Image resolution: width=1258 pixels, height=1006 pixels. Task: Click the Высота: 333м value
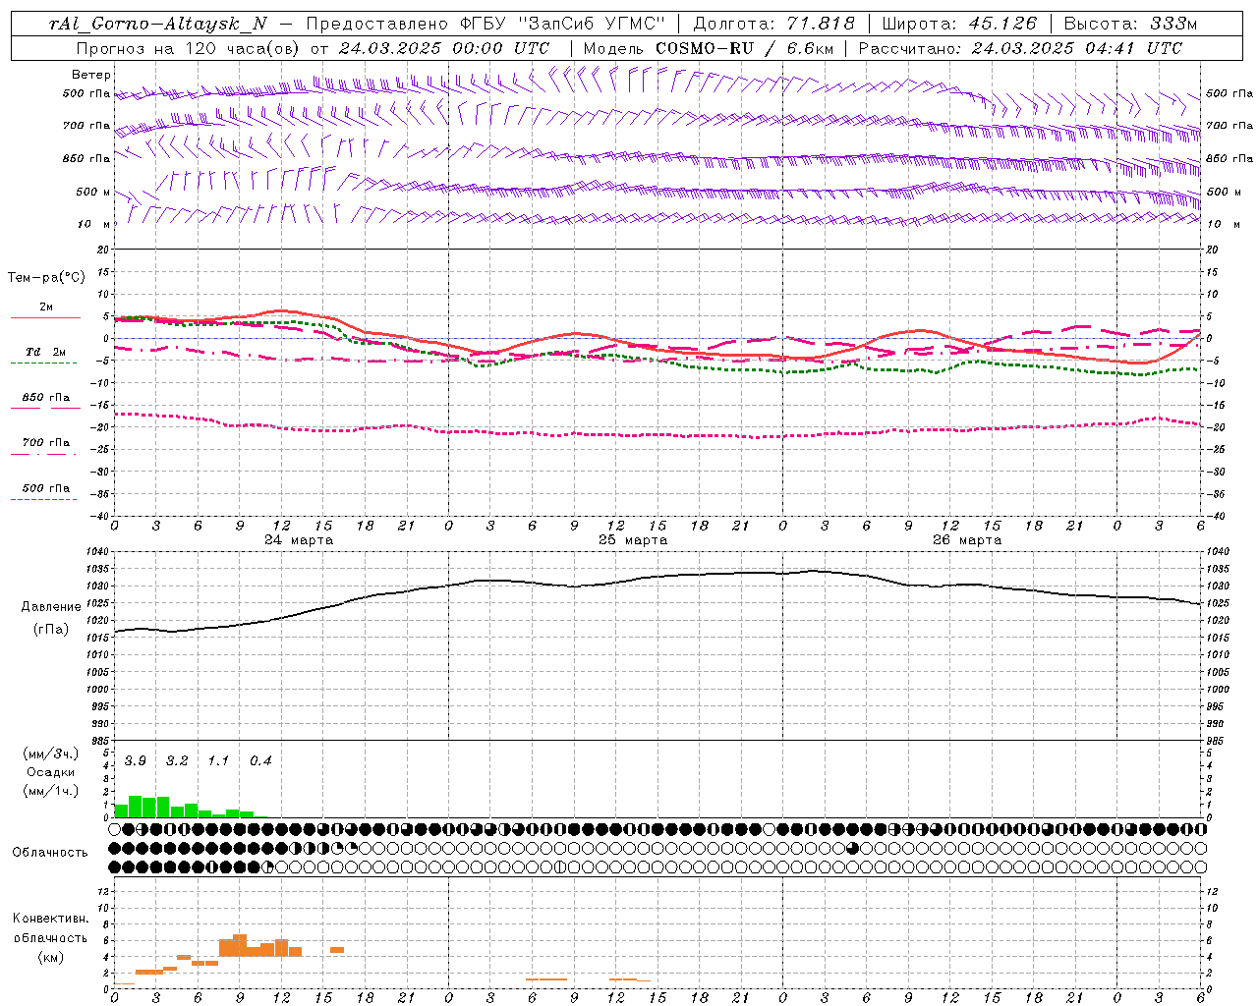(1130, 24)
